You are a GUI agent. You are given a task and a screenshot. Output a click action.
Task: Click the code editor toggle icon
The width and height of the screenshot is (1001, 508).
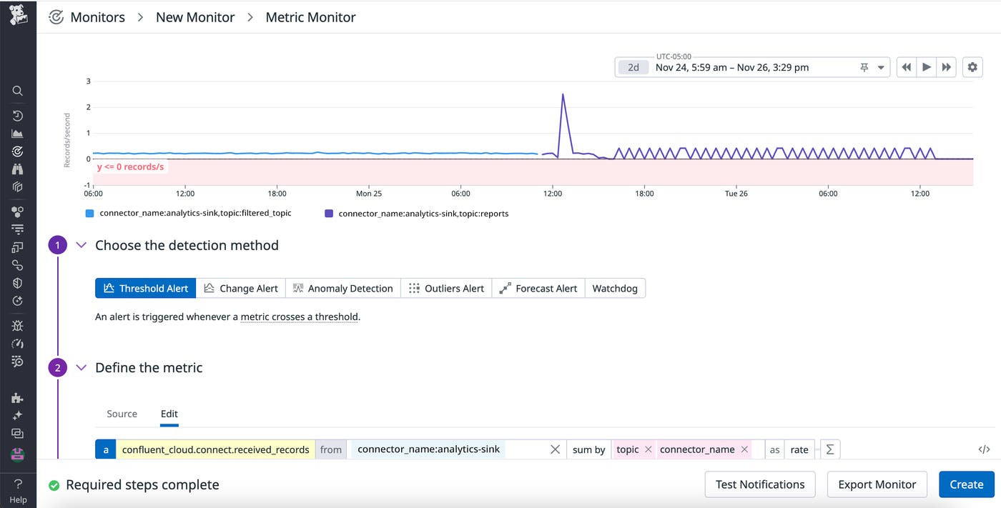click(984, 449)
